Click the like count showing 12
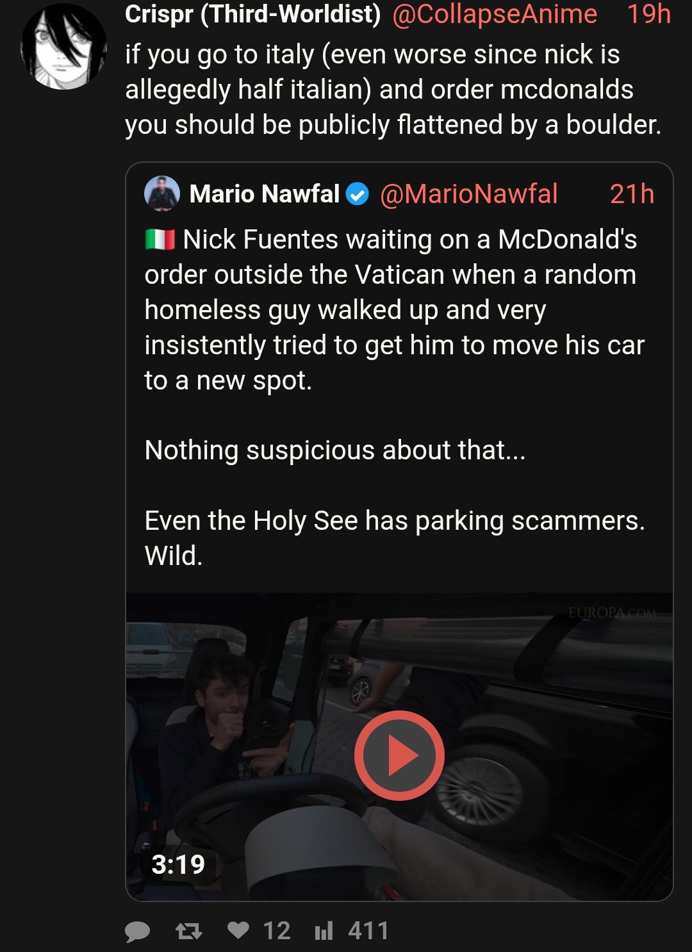The width and height of the screenshot is (692, 952). [x=277, y=931]
